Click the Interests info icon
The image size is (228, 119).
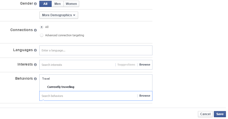[x=35, y=65]
